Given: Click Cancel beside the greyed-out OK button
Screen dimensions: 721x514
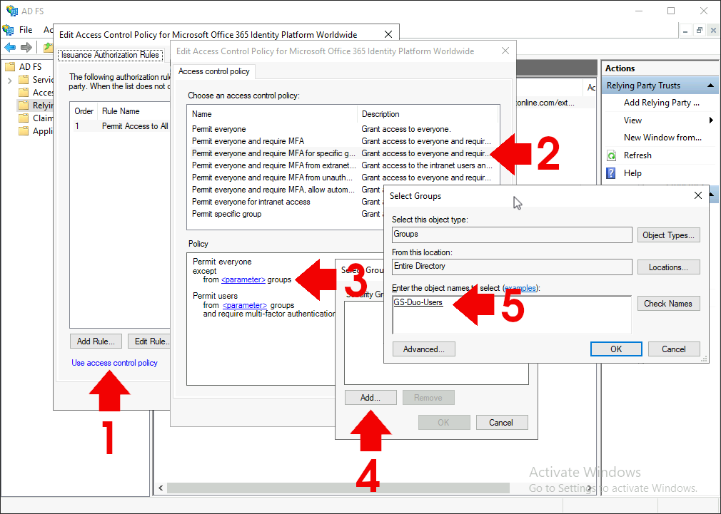Looking at the screenshot, I should [502, 423].
